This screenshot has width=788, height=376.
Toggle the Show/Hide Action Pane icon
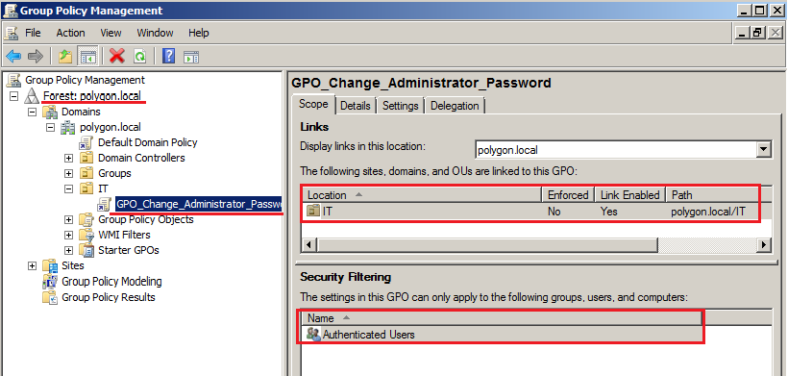click(191, 57)
